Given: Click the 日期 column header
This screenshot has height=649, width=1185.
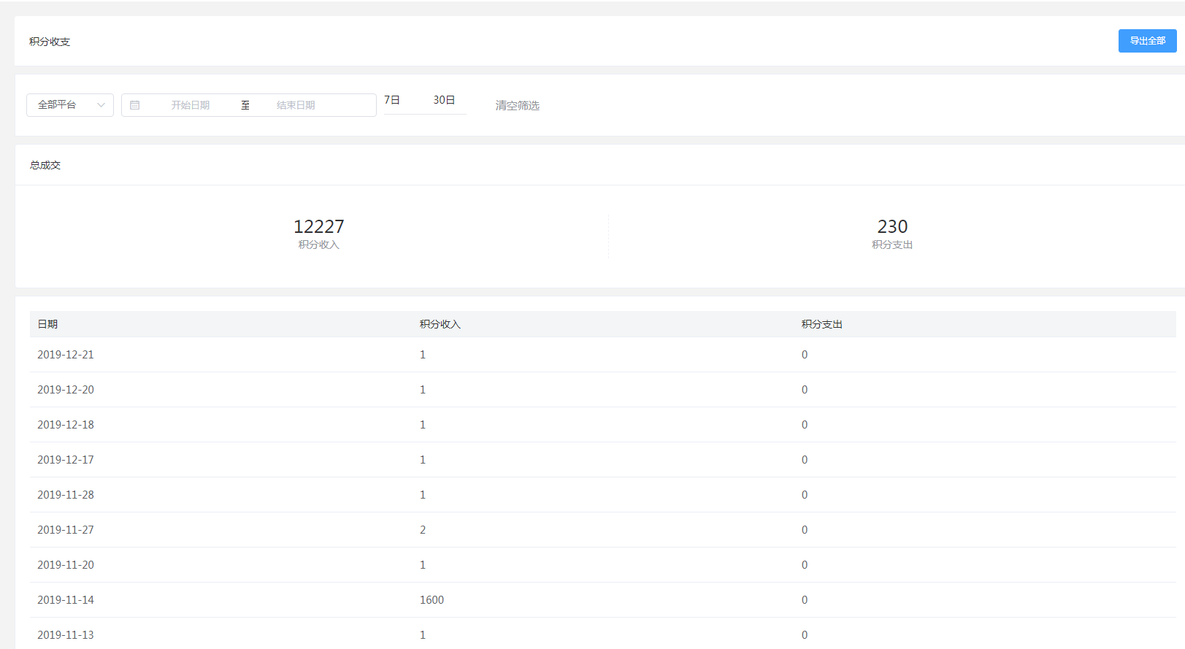Looking at the screenshot, I should 47,324.
